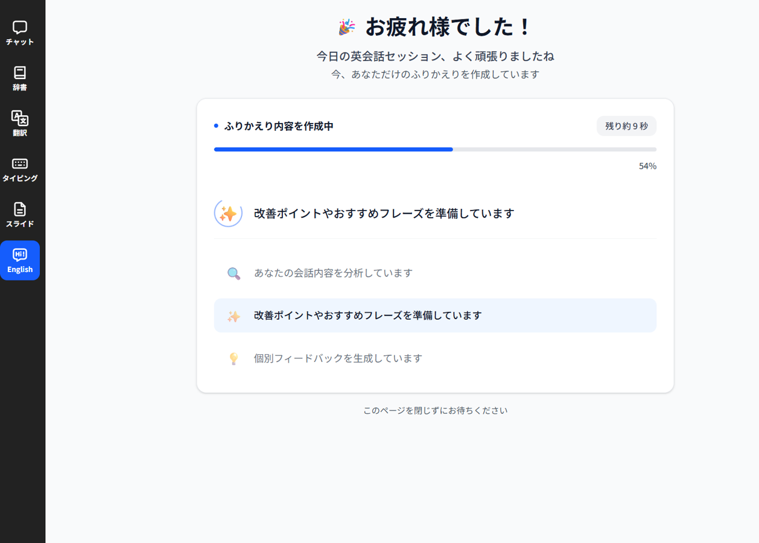Click the このページを閉じずにお待ちください message
Screen dimensions: 759x543
point(434,410)
